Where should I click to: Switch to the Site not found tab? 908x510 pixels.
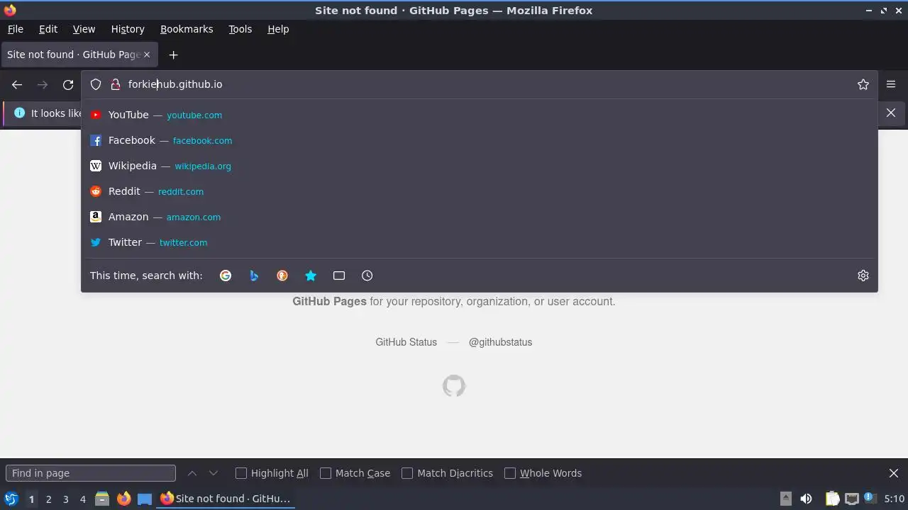78,55
